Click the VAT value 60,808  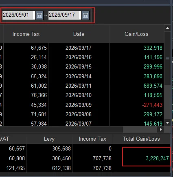tap(17, 158)
